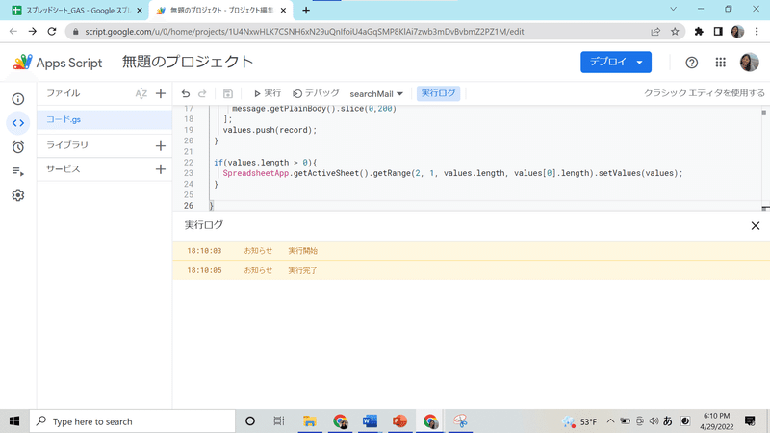Open the Windows Start menu

14,421
